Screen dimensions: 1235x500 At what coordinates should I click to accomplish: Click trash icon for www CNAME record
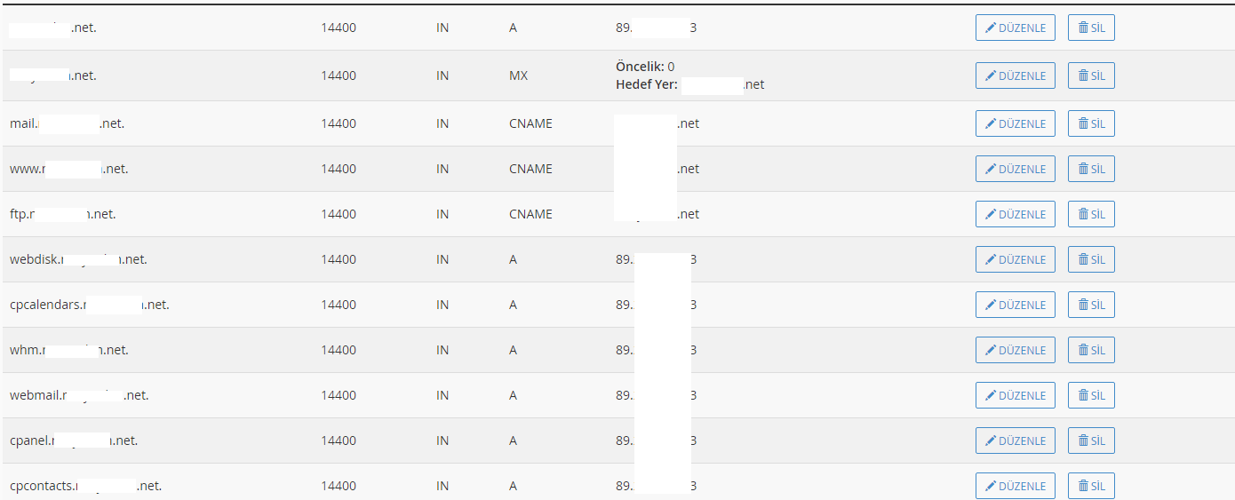[1083, 169]
